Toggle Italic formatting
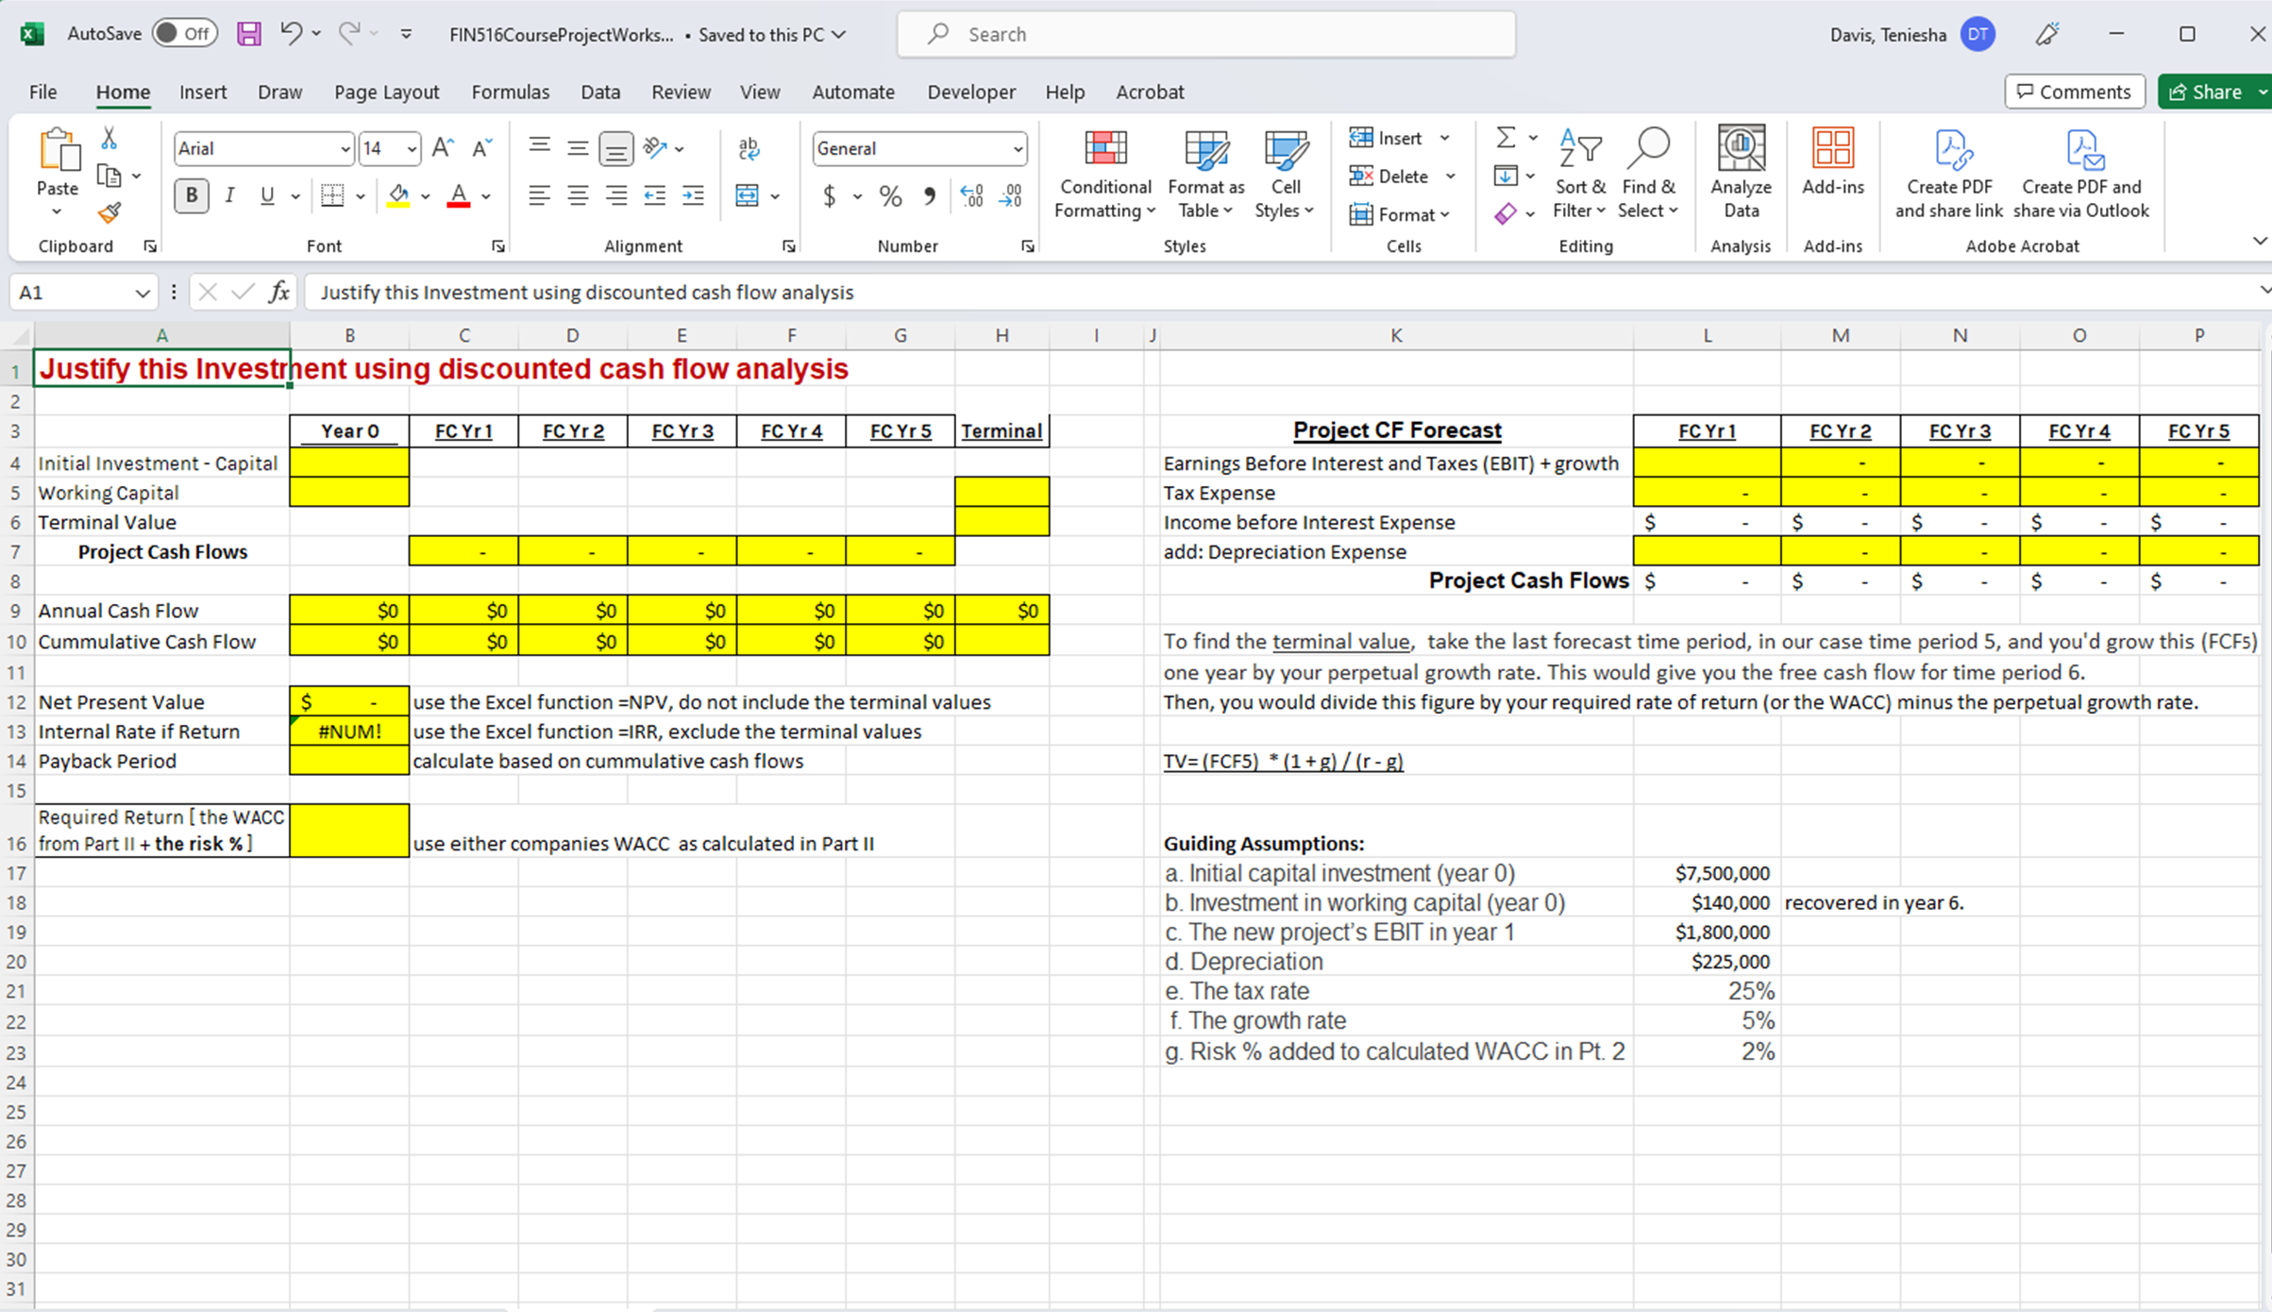Screen dimensions: 2272x1312 point(229,195)
